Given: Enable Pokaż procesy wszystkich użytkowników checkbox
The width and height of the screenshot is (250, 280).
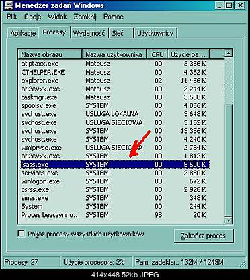Looking at the screenshot, I should pyautogui.click(x=22, y=234).
